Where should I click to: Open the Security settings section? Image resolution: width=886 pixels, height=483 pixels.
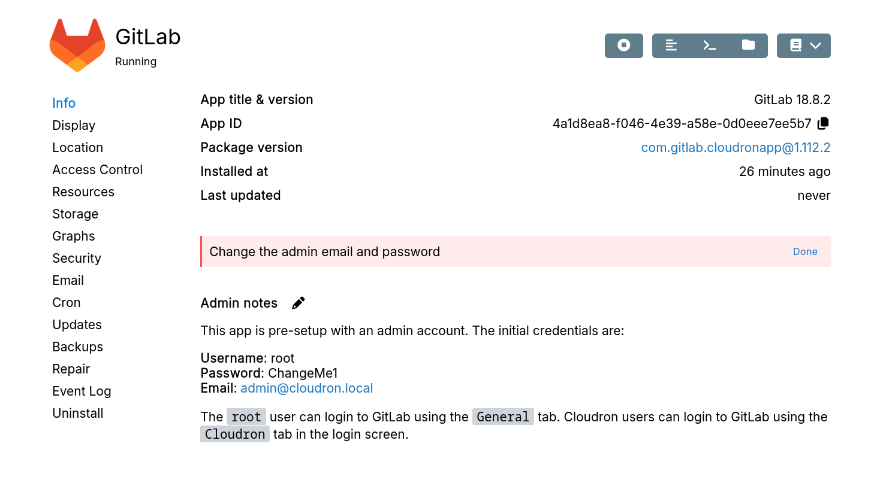[x=77, y=258]
